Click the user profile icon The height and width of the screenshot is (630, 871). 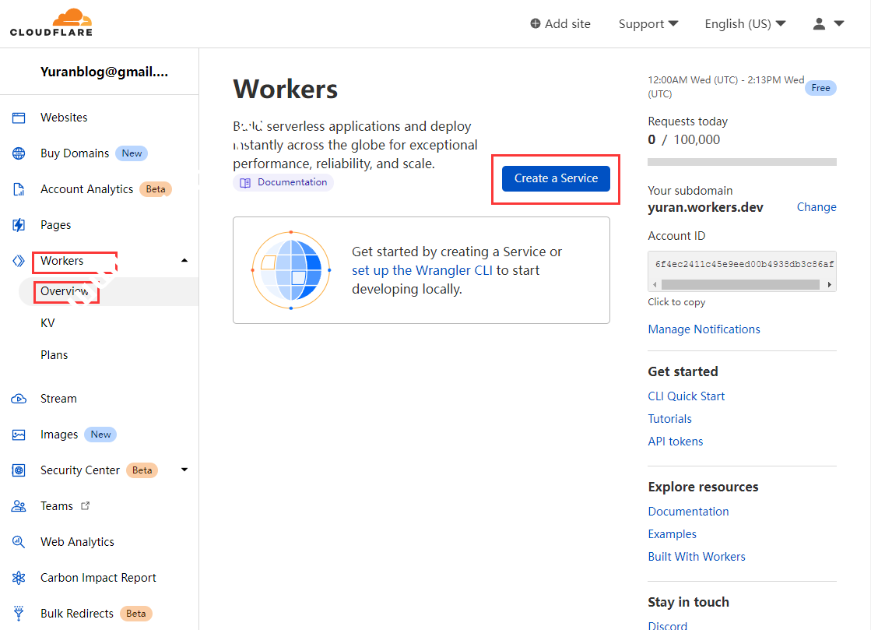pyautogui.click(x=819, y=23)
